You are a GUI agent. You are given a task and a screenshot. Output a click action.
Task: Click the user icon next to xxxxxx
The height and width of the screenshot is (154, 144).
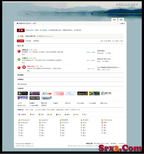tap(40, 122)
